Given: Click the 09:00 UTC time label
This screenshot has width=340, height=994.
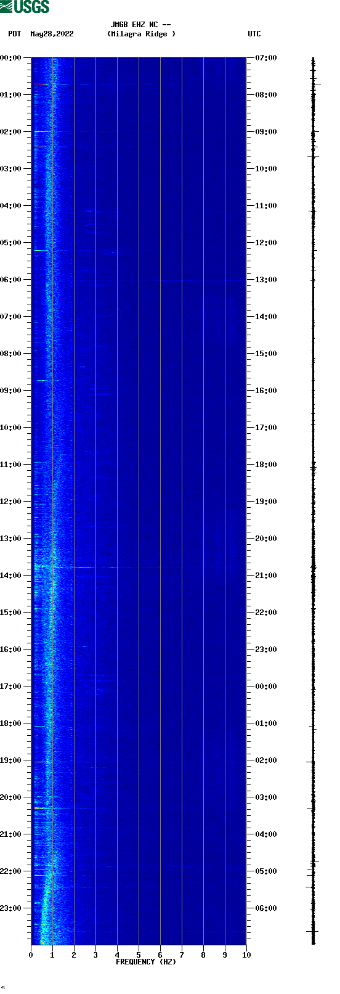Looking at the screenshot, I should 265,132.
